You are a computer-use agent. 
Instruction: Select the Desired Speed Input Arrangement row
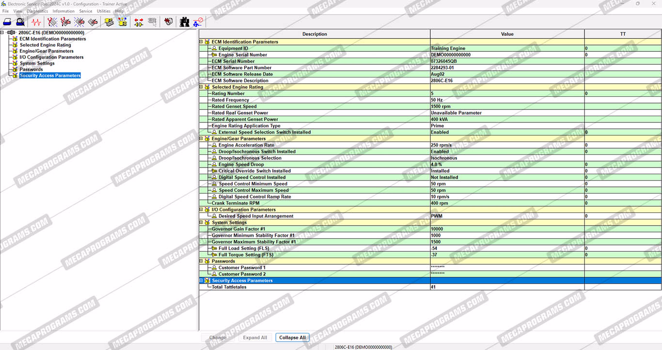click(430, 216)
